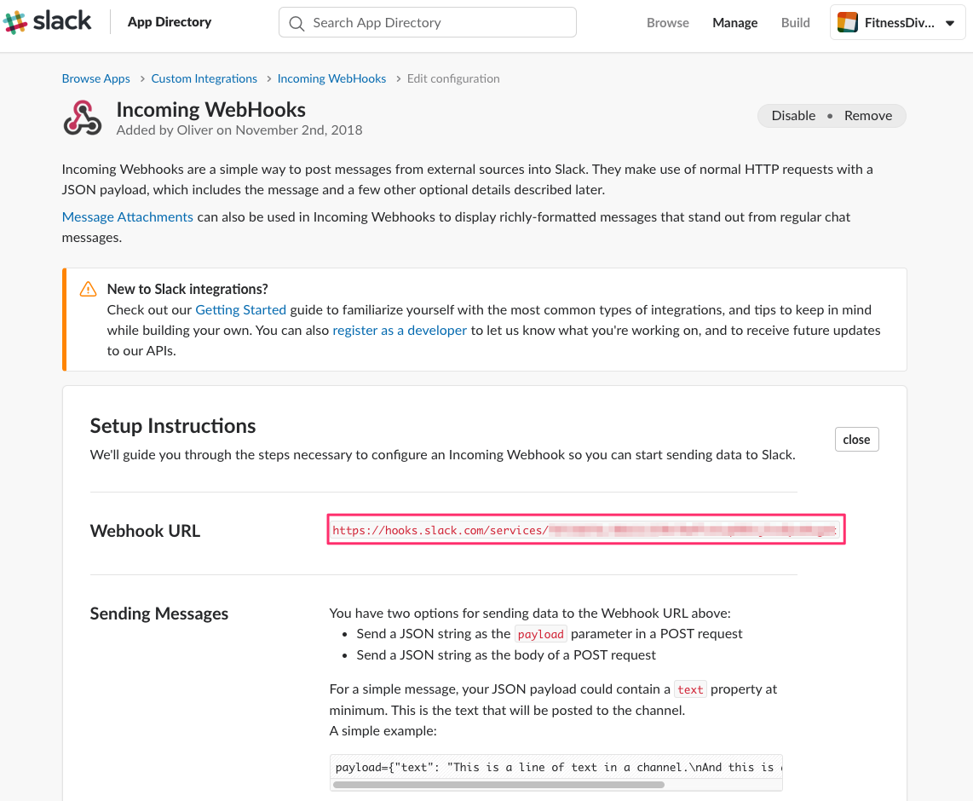
Task: Open the Getting Started guide link
Action: pos(241,310)
